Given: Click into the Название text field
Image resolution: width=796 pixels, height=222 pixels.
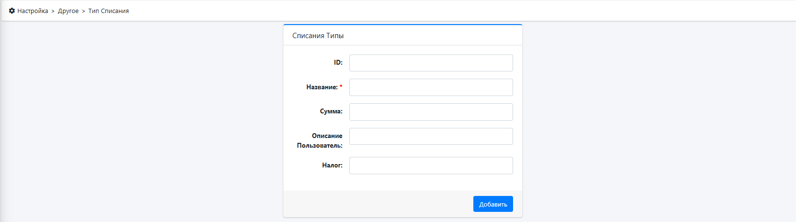Looking at the screenshot, I should [431, 87].
